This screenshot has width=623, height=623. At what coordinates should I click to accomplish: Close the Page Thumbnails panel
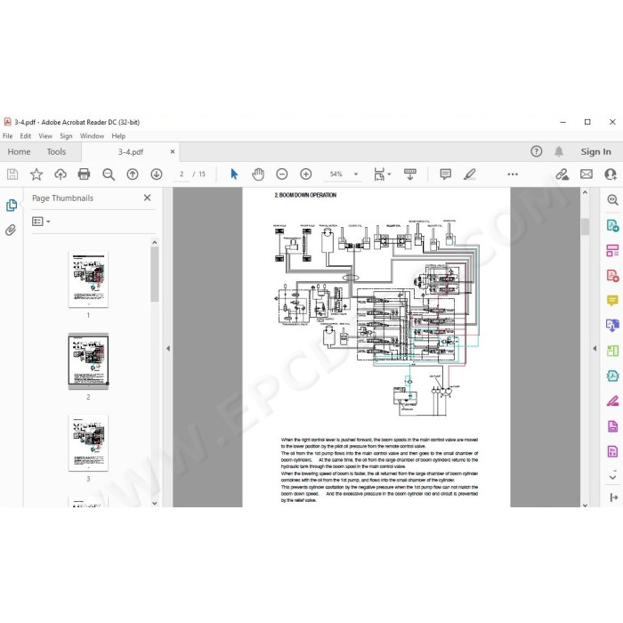(147, 198)
